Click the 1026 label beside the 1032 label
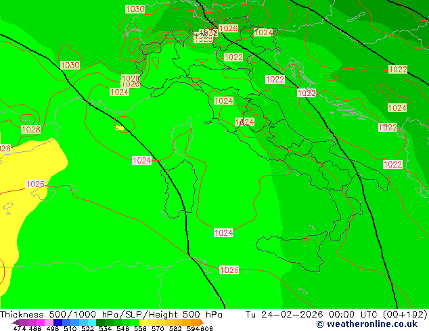The height and width of the screenshot is (331, 429). tap(228, 28)
